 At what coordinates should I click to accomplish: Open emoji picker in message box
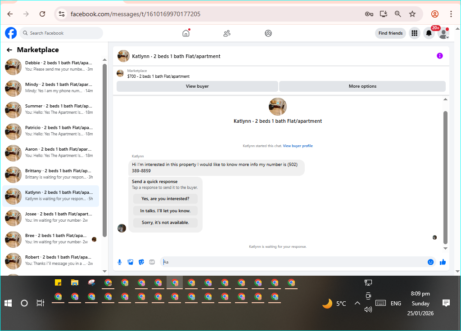click(x=430, y=262)
